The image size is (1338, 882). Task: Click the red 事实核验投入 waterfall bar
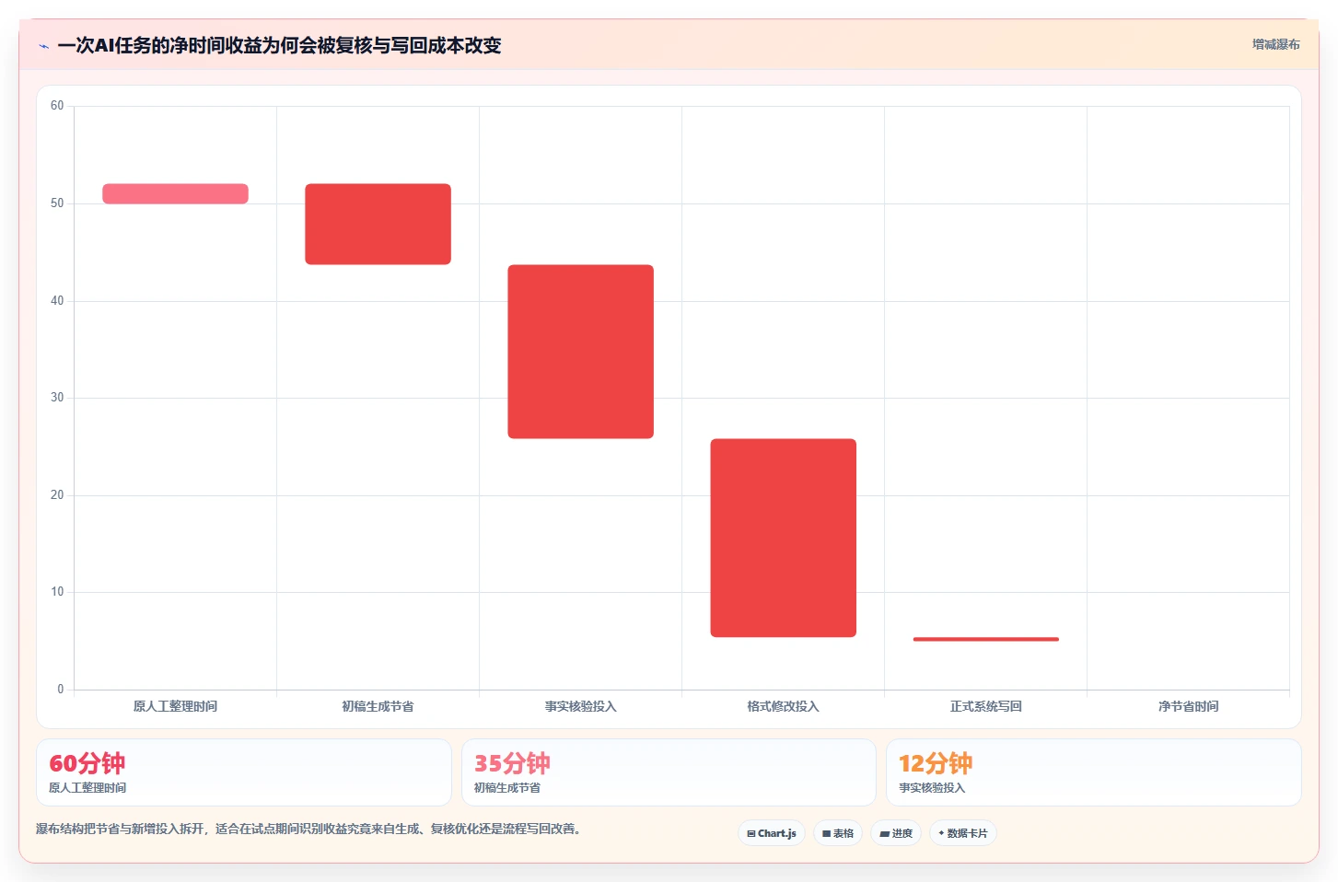pos(580,352)
